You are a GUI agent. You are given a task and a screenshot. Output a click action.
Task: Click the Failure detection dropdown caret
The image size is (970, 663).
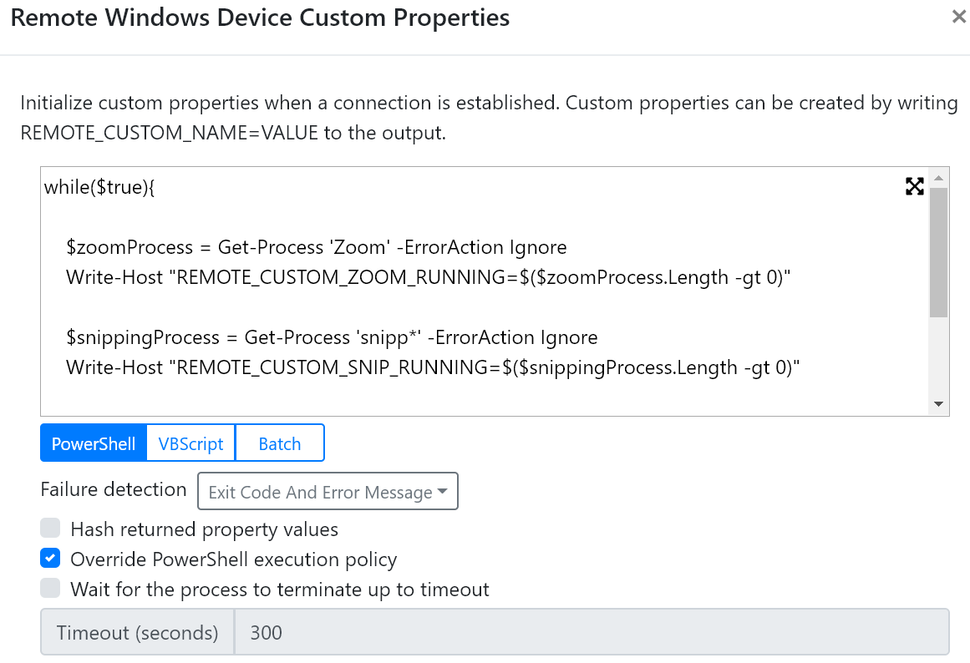443,491
